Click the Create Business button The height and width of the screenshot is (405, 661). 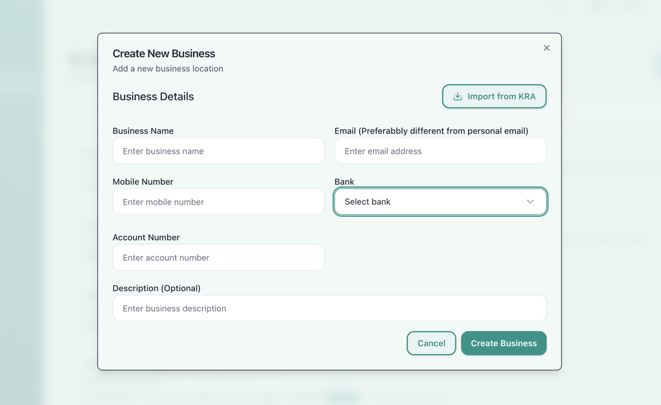coord(503,343)
